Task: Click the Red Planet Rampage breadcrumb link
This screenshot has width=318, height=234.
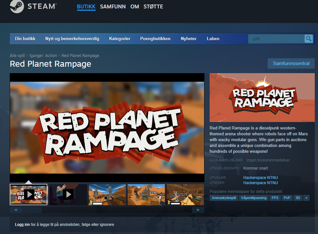Action: (80, 56)
